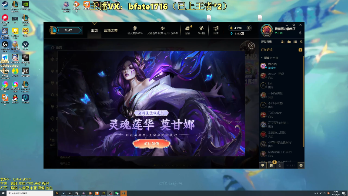Click the 全新圣堂级皮肤 banner label
Viewport: 348px width, 196px height.
point(151,113)
